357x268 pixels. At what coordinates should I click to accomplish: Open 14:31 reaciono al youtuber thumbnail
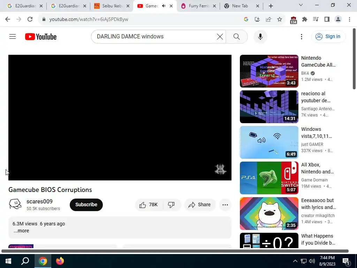pyautogui.click(x=269, y=107)
